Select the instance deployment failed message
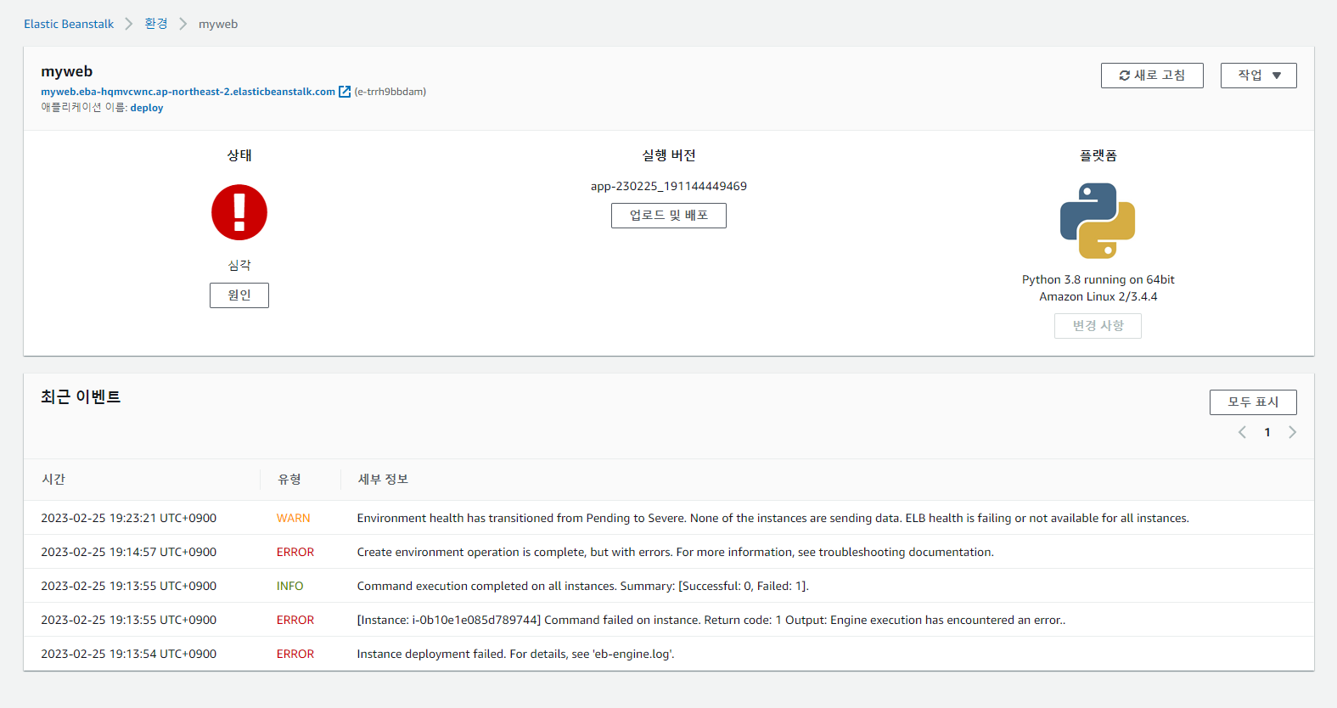The height and width of the screenshot is (708, 1337). (516, 654)
